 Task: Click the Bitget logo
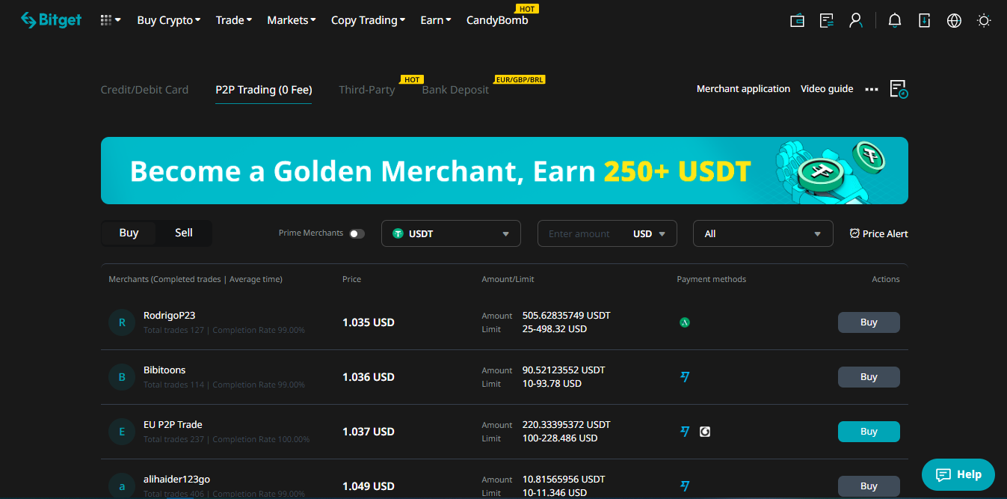pos(52,20)
